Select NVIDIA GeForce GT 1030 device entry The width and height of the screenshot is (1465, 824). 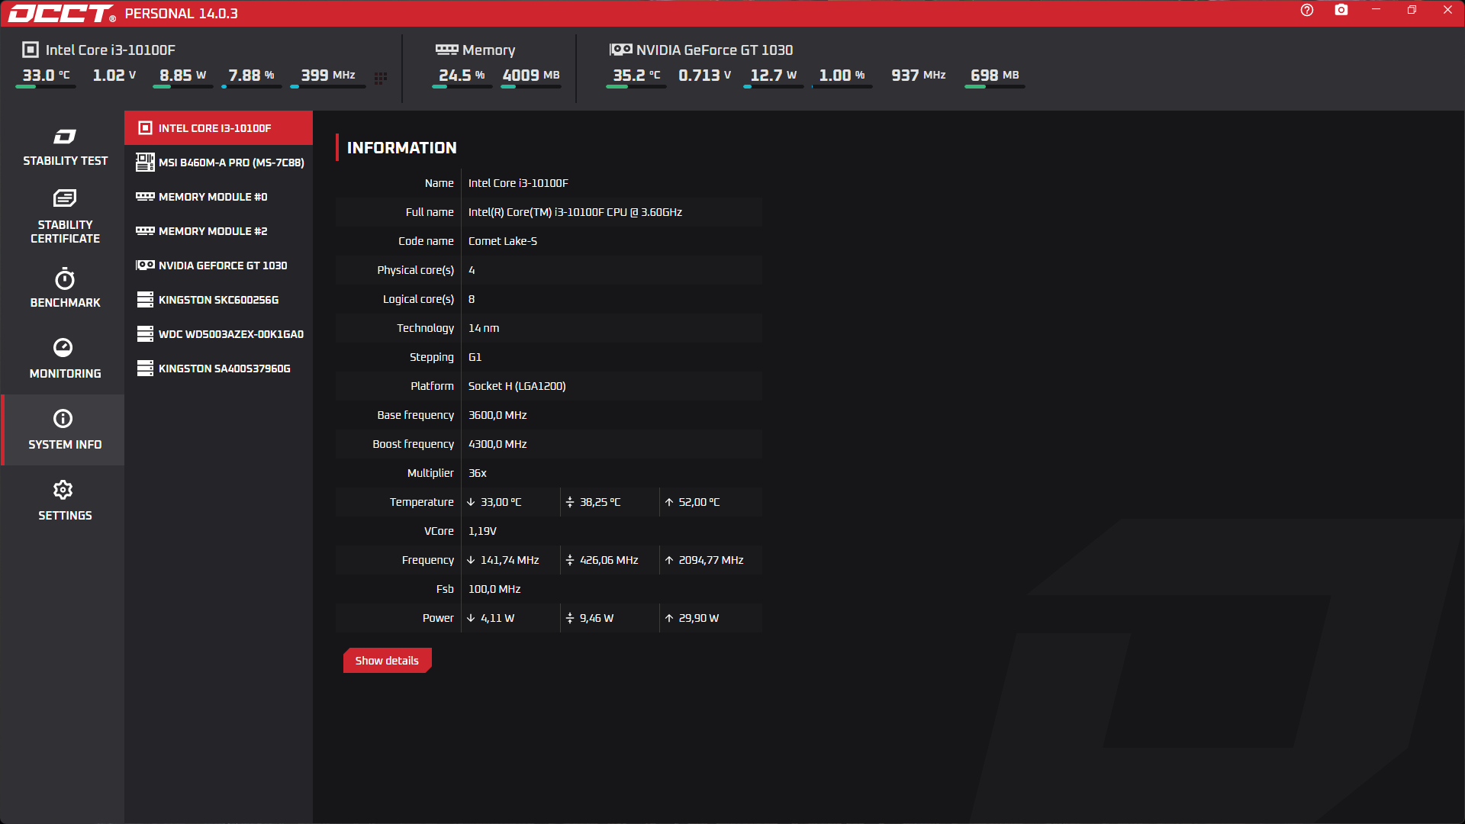pyautogui.click(x=218, y=266)
